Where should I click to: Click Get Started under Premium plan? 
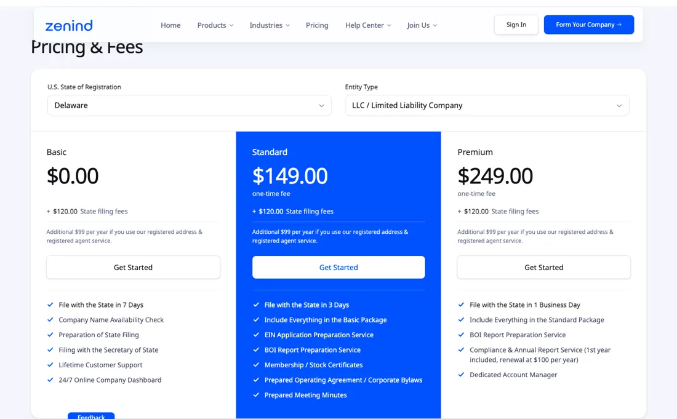coord(543,267)
